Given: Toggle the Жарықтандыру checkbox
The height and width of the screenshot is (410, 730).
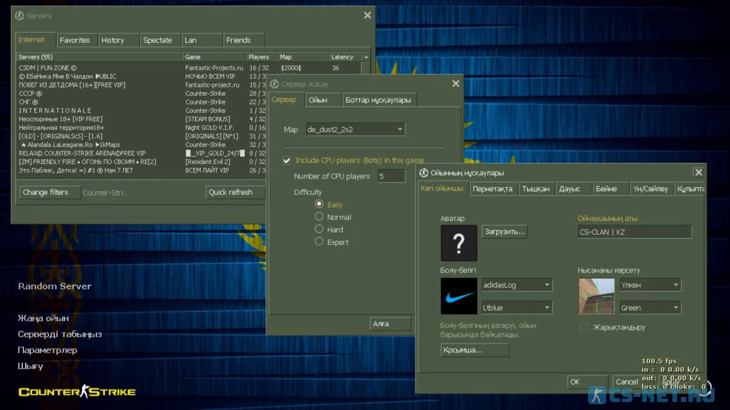Looking at the screenshot, I should (584, 327).
